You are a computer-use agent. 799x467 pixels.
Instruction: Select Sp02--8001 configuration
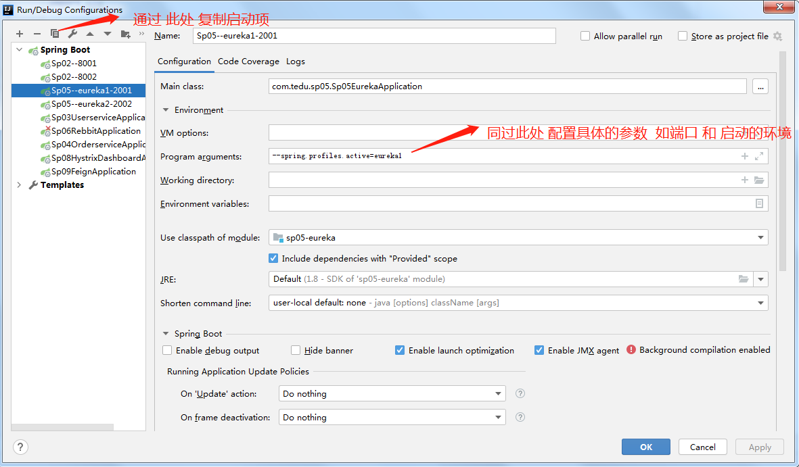tap(73, 63)
